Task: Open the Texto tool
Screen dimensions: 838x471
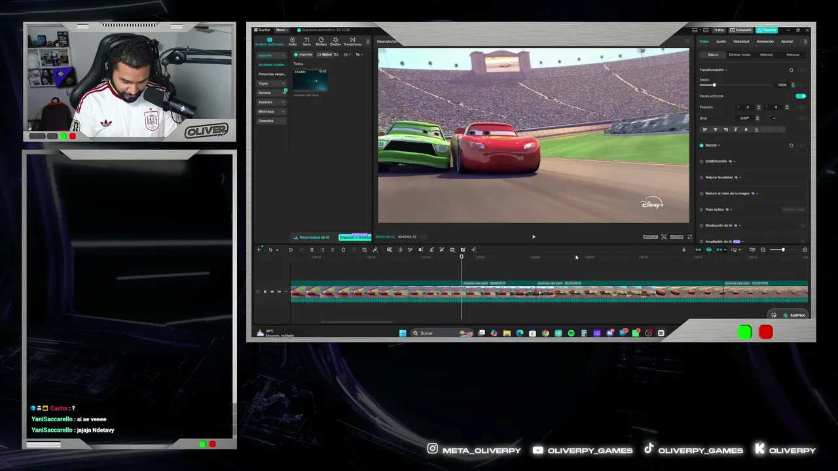Action: point(306,41)
